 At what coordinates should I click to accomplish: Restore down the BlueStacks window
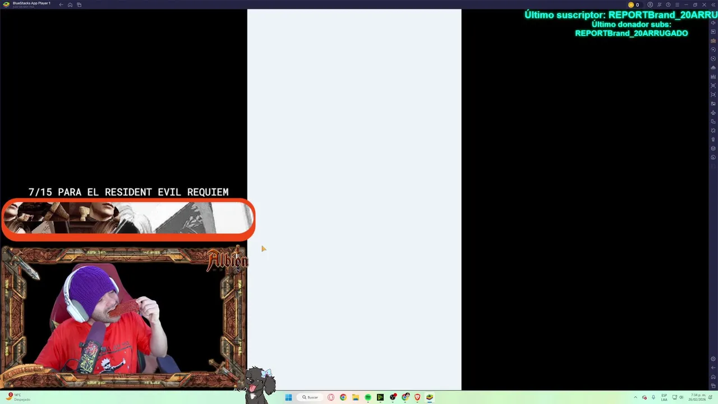(695, 4)
